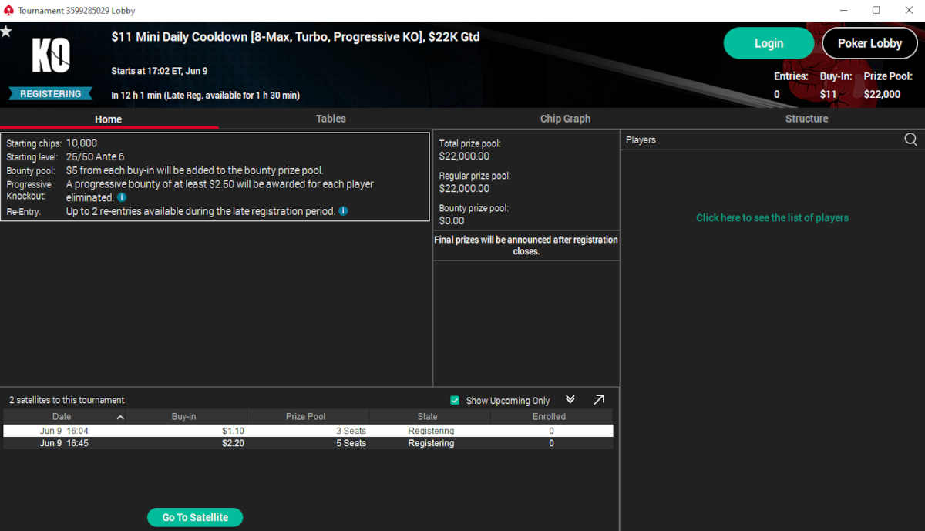Click the Total prize pool $22,000.00 value

click(x=464, y=156)
